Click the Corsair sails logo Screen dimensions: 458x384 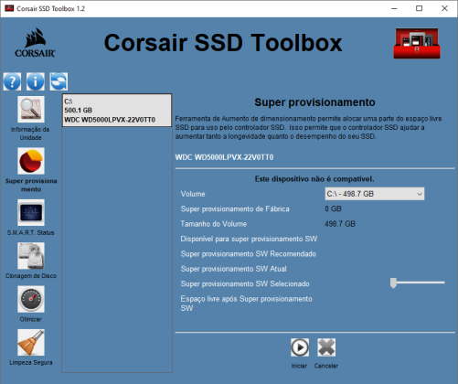[x=35, y=43]
